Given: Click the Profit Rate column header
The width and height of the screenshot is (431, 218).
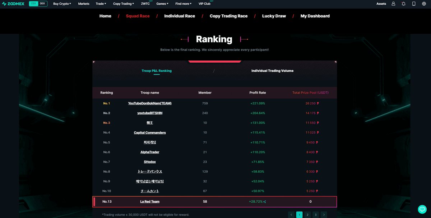Looking at the screenshot, I should click(x=258, y=93).
